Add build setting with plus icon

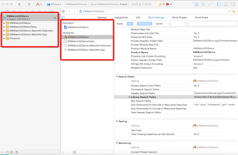[x=170, y=24]
